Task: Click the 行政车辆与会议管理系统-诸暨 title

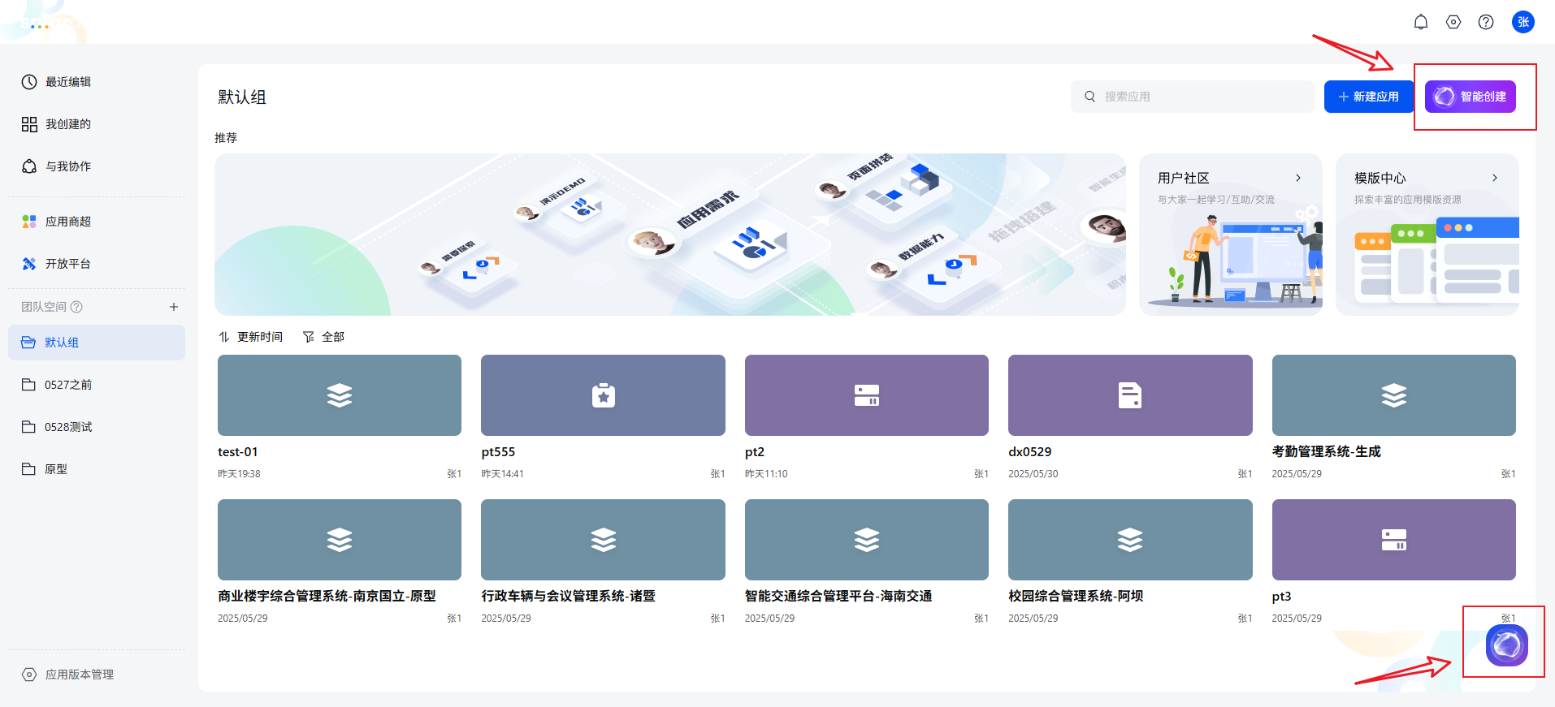Action: 569,597
